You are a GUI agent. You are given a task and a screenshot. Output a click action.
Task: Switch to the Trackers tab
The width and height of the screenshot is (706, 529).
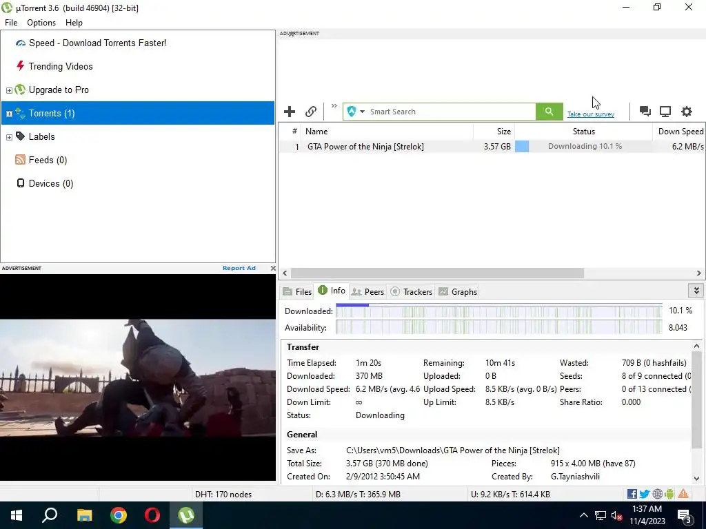(x=411, y=291)
